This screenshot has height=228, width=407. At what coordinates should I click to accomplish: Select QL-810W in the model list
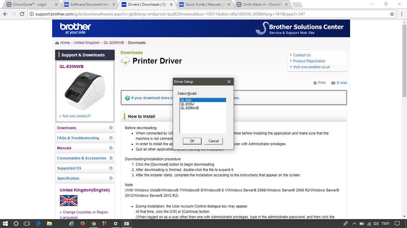(x=203, y=104)
